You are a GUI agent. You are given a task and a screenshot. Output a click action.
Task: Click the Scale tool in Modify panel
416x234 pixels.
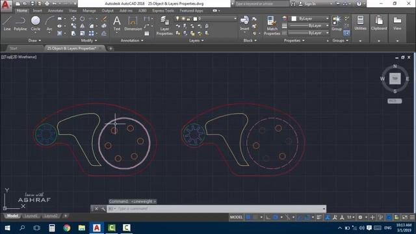coord(83,33)
